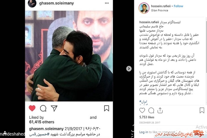Share hossein.rafieii post with upload icon
Viewport: 207px width, 138px height.
pos(160,110)
